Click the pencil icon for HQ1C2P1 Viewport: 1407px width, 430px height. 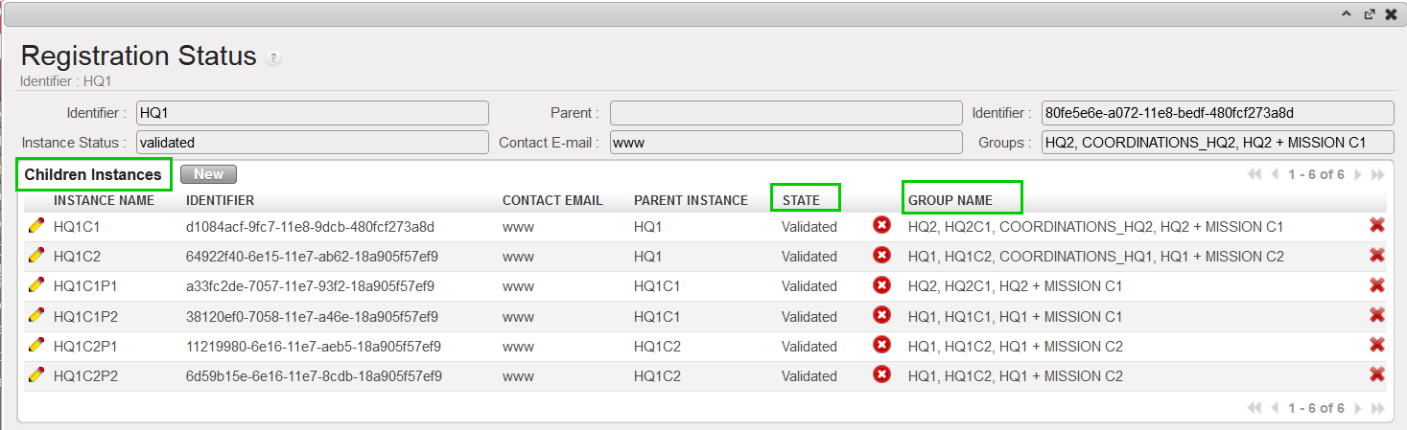pyautogui.click(x=36, y=346)
